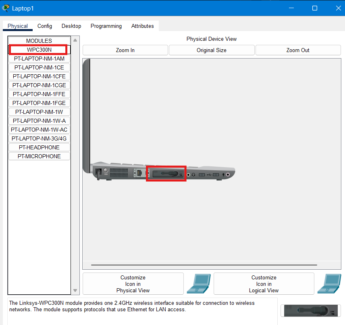Image resolution: width=345 pixels, height=325 pixels.
Task: Click the Zoom Out button
Action: (298, 50)
